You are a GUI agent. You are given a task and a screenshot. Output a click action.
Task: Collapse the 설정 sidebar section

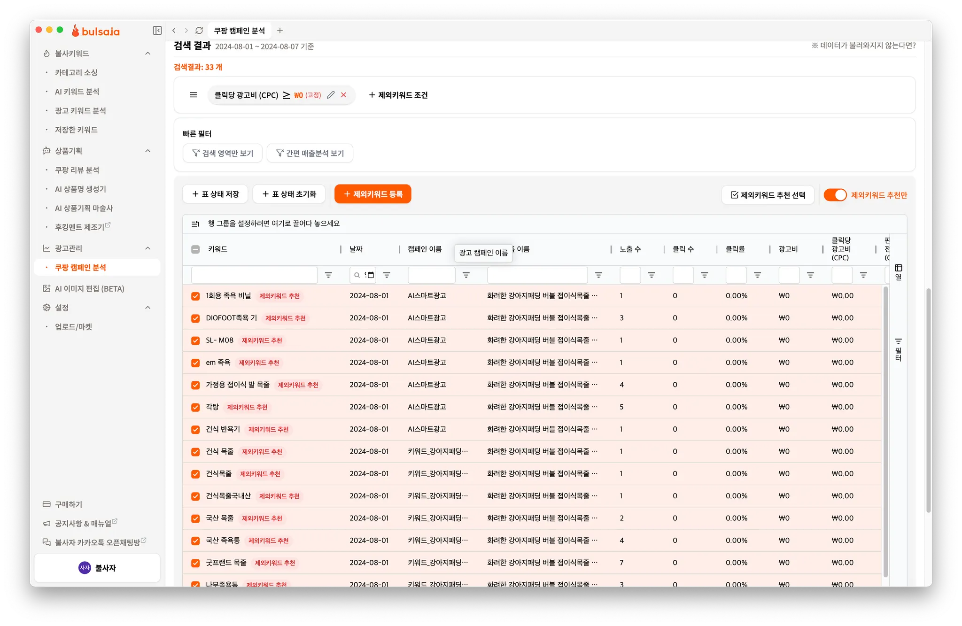pyautogui.click(x=147, y=308)
